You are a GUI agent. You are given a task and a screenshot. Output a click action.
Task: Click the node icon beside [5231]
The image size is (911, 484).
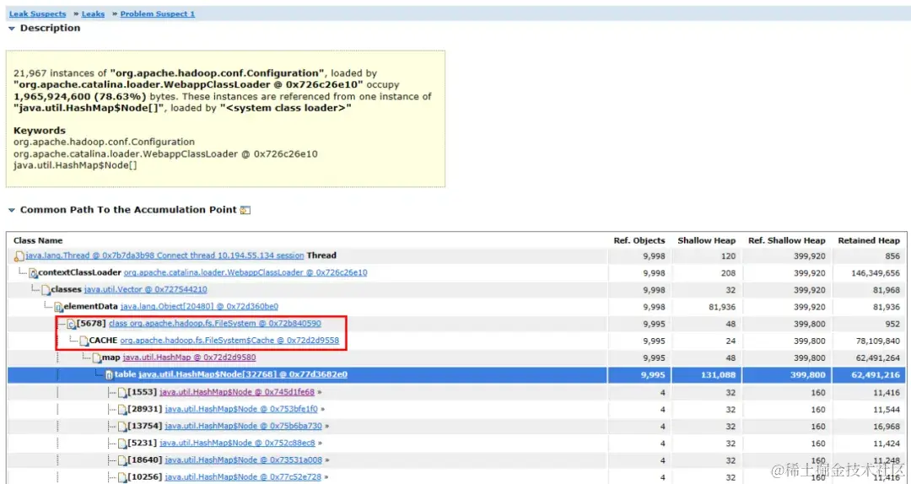(x=122, y=444)
